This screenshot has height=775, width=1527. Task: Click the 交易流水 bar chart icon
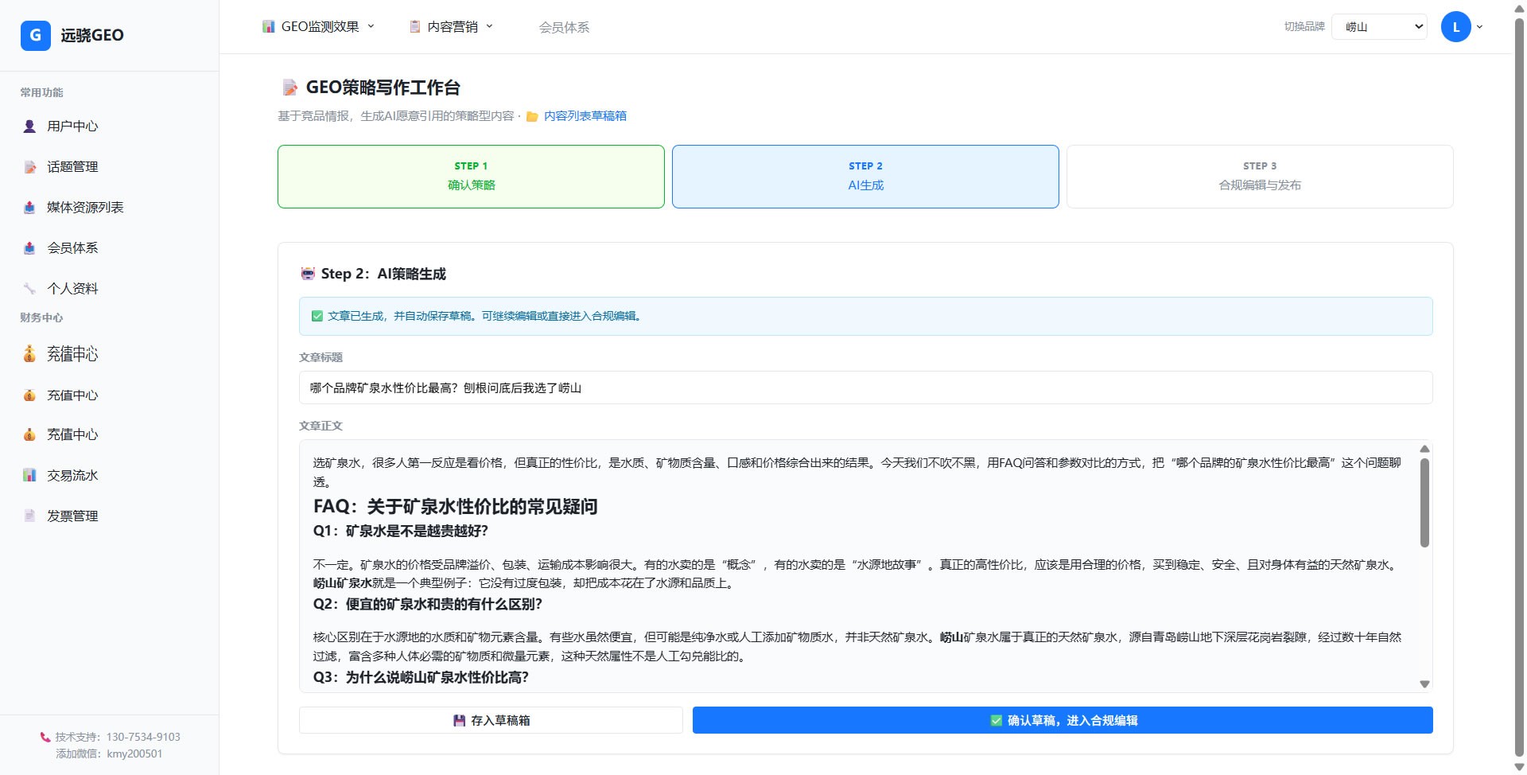click(x=29, y=475)
